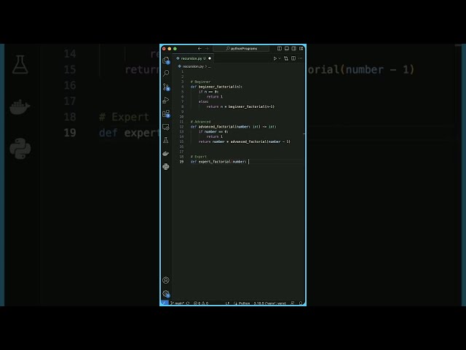Screen dimensions: 466x350
Task: Select the 3.10.5 venv interpreter in status bar
Action: [x=270, y=303]
